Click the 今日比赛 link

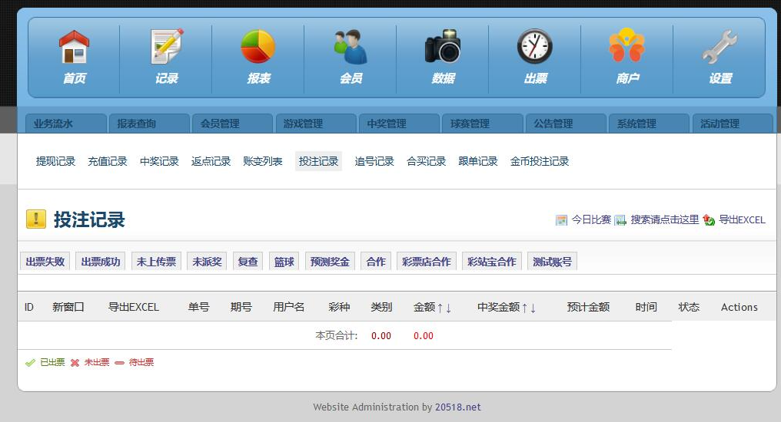tap(591, 219)
